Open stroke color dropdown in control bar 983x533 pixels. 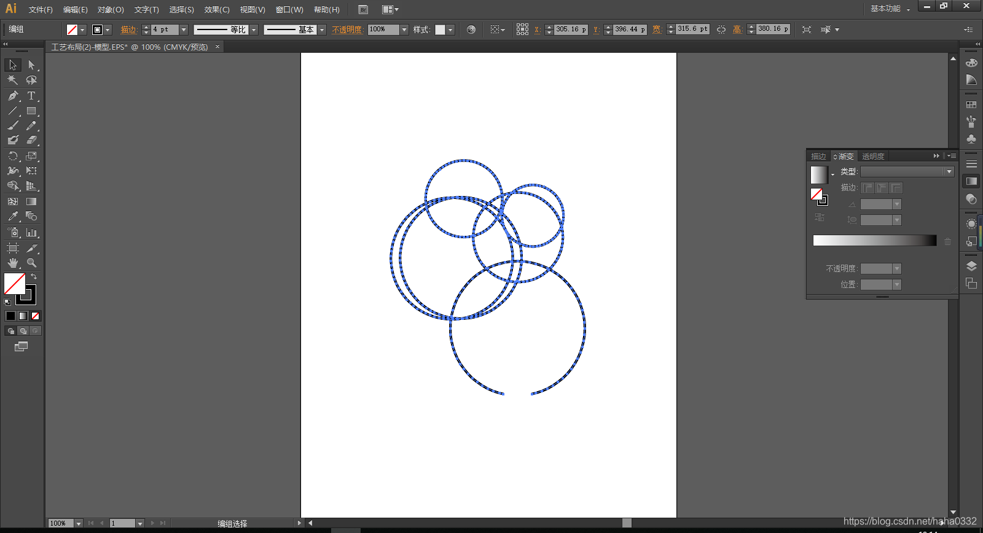(x=108, y=29)
